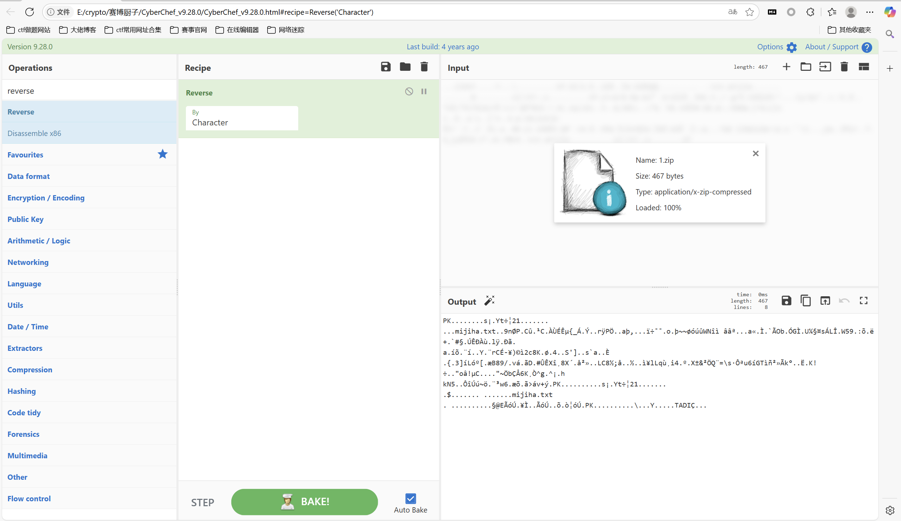Save the recipe with the floppy icon
The height and width of the screenshot is (521, 901).
point(386,67)
